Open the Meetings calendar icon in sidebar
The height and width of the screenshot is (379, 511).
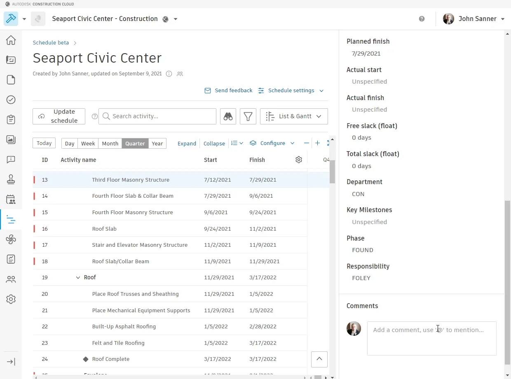[11, 199]
